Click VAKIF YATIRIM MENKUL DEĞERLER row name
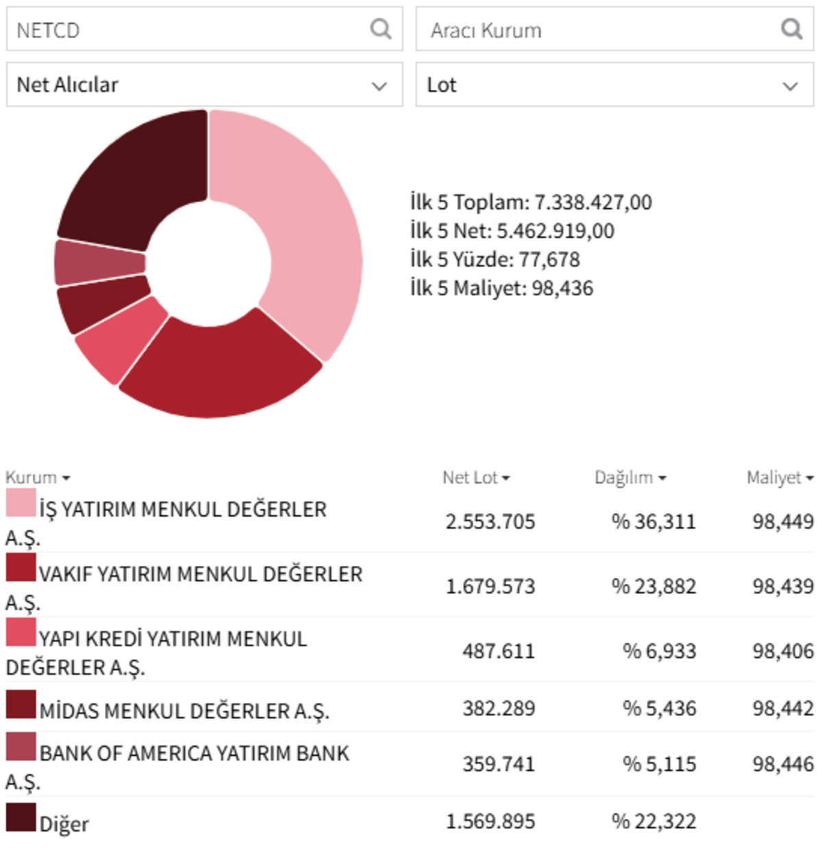 [x=184, y=587]
